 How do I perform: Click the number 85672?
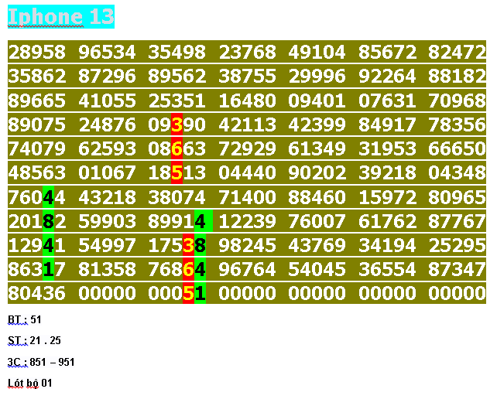[x=387, y=52]
